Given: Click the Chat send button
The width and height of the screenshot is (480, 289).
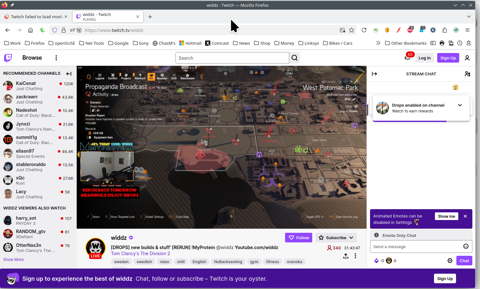Looking at the screenshot, I should (464, 261).
